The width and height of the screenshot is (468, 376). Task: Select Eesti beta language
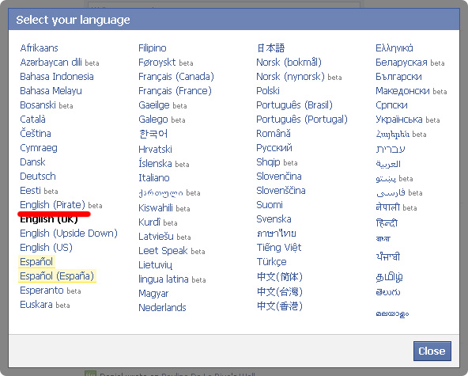pos(30,191)
